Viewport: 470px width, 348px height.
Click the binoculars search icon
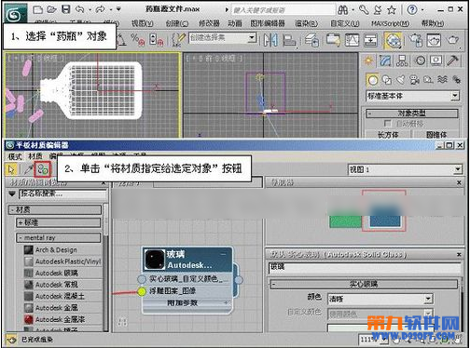point(343,10)
